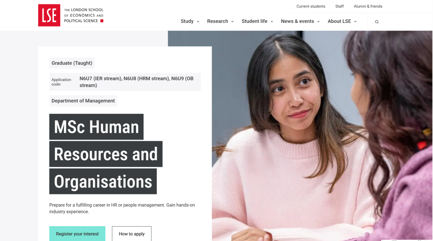Select the Department of Management tag

(x=83, y=101)
